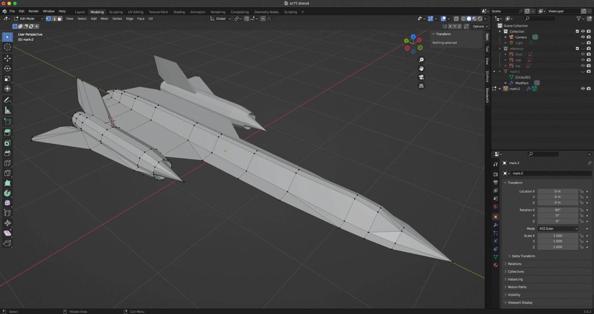Collapse the Collection tree item
The image size is (594, 314).
tap(500, 32)
